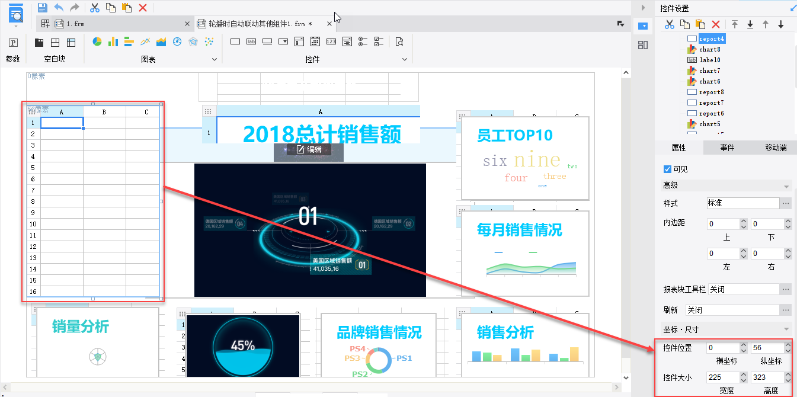797x397 pixels.
Task: Open the 属性 properties tab
Action: 678,148
